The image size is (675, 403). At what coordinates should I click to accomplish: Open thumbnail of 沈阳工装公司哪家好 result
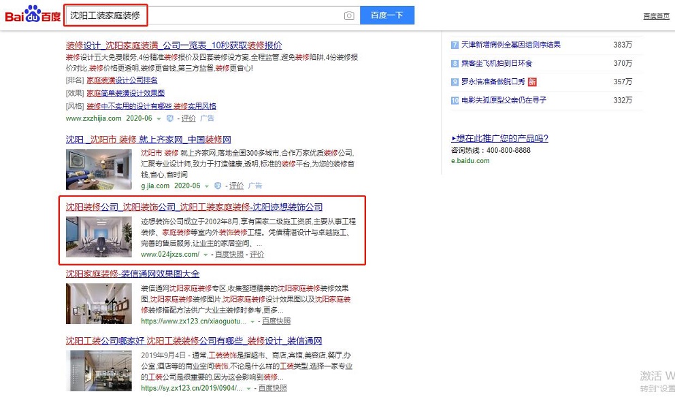pyautogui.click(x=99, y=370)
